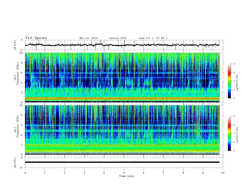Click time axis tick label "9"

[203, 173]
